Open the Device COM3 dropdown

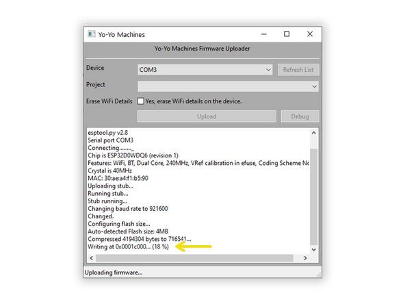click(205, 70)
